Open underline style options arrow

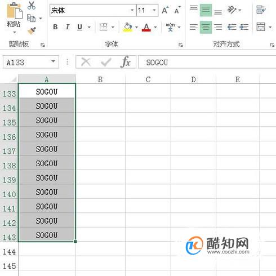pyautogui.click(x=89, y=28)
